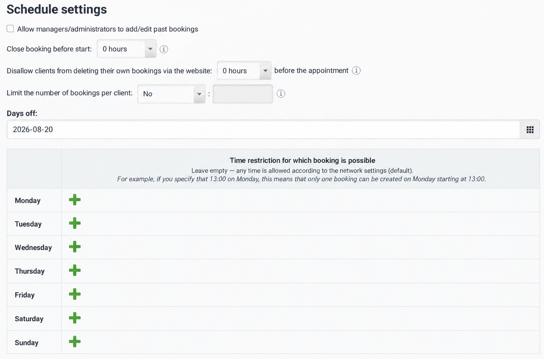Click the bookings-per-client limit number field
Viewport: 544px width, 359px height.
click(243, 94)
